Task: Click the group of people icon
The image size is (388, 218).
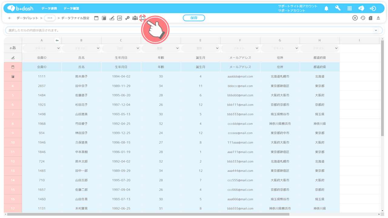Action: coord(135,18)
